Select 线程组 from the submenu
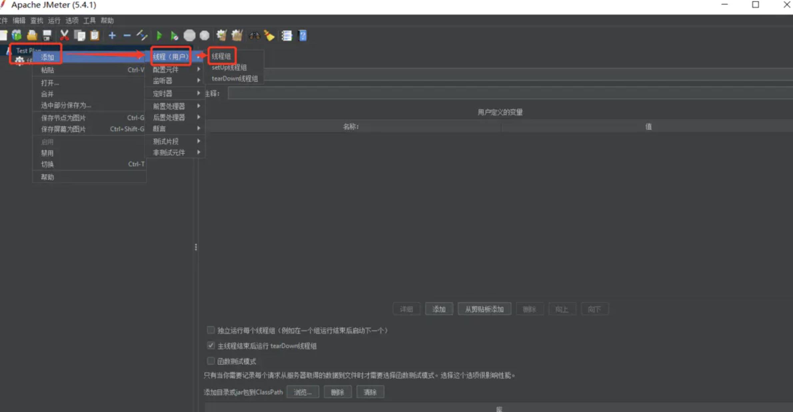This screenshot has height=412, width=793. 221,56
